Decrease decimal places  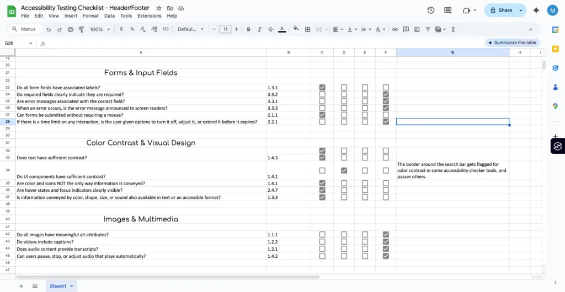click(143, 29)
